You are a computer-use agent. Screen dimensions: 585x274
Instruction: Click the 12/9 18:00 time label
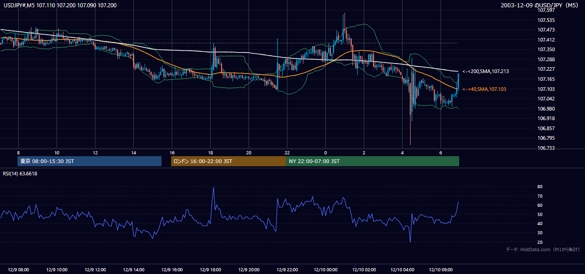(211, 270)
